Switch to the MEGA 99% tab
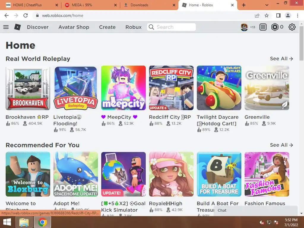Viewport: 304px width, 228px height. click(x=82, y=5)
